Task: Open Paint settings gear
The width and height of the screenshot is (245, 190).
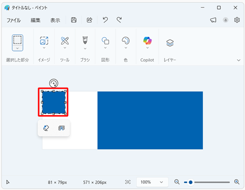Action: (237, 20)
